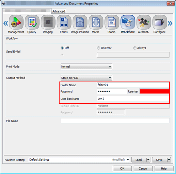Open the Imaging settings icon
This screenshot has width=176, height=174.
(48, 22)
